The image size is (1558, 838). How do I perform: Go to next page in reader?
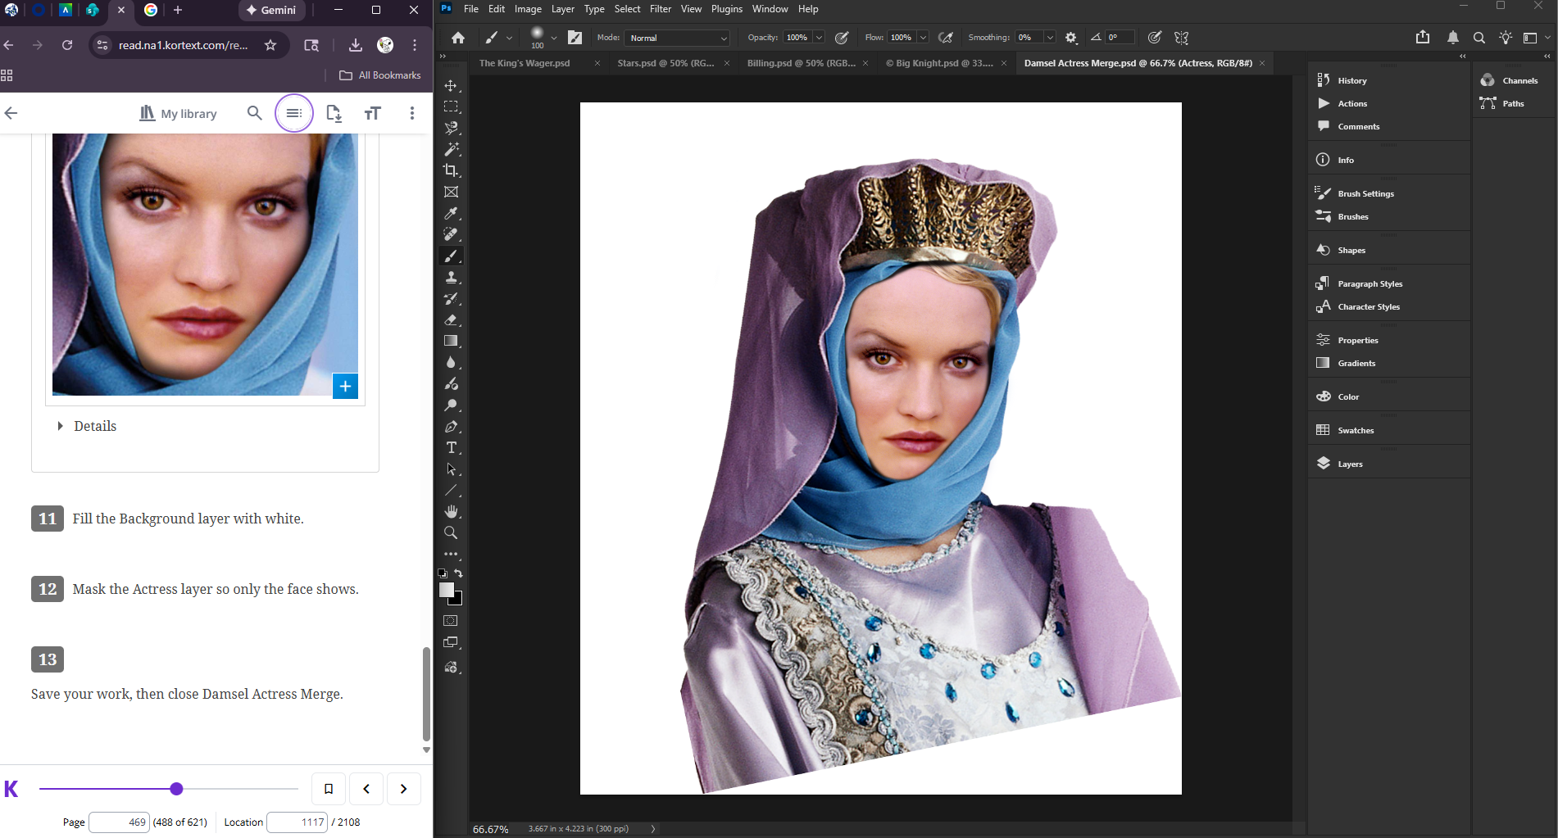tap(403, 789)
